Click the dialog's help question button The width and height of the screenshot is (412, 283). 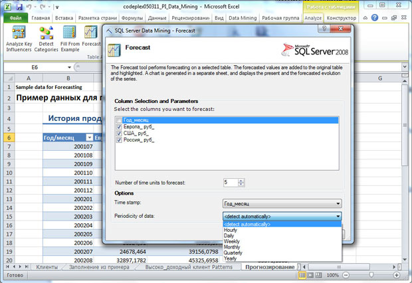(324, 29)
